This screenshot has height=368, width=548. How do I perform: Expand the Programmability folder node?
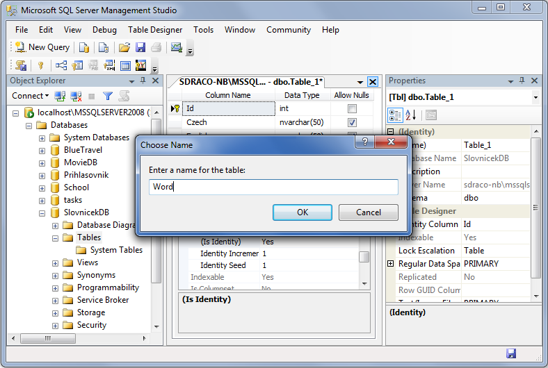56,287
